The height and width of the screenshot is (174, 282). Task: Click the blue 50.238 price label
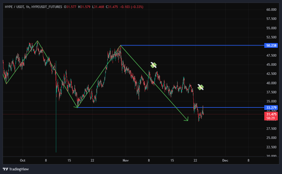(x=271, y=45)
